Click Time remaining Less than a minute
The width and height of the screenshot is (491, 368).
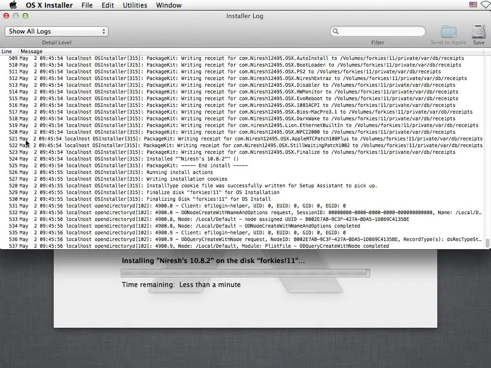tap(181, 285)
